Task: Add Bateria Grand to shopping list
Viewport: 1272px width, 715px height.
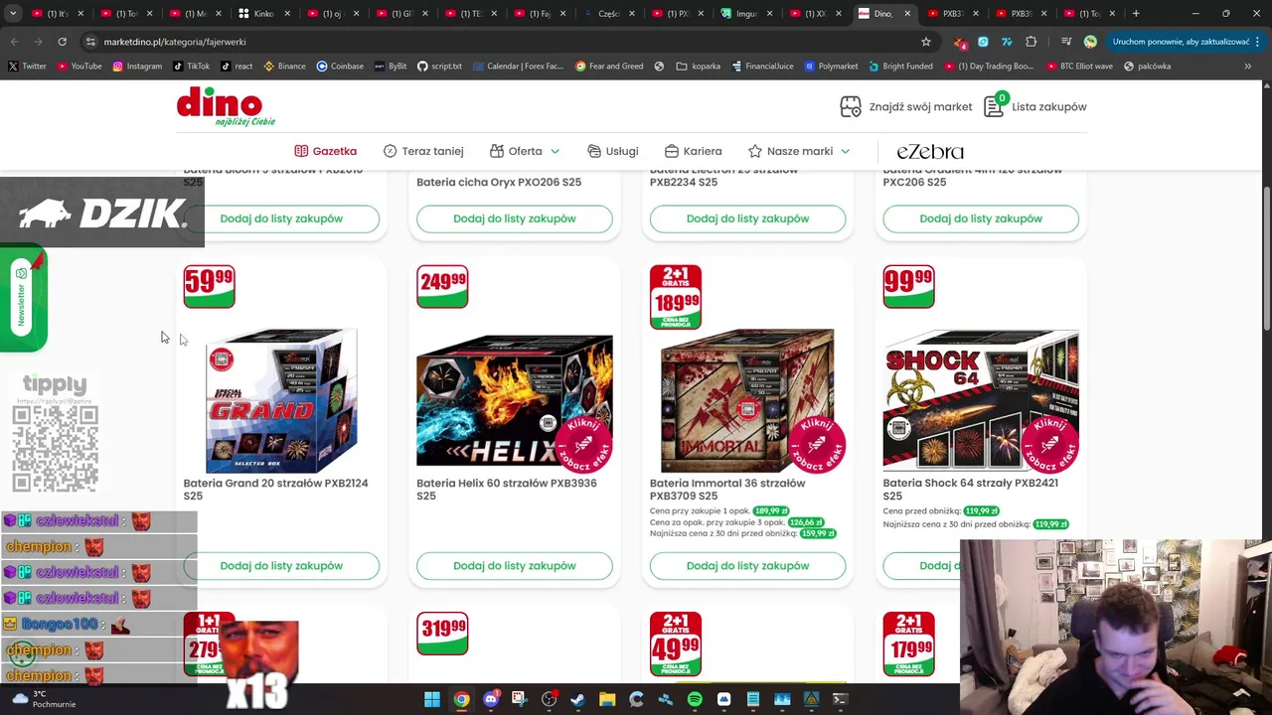Action: point(281,565)
